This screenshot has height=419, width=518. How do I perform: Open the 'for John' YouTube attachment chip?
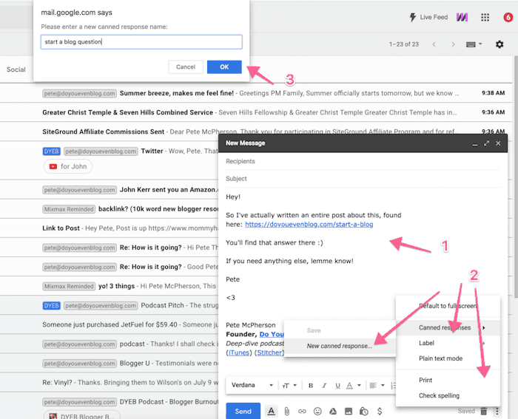tap(68, 166)
